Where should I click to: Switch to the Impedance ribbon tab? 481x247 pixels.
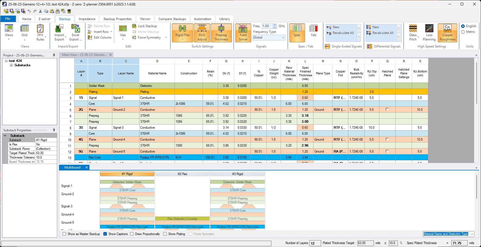[x=87, y=19]
